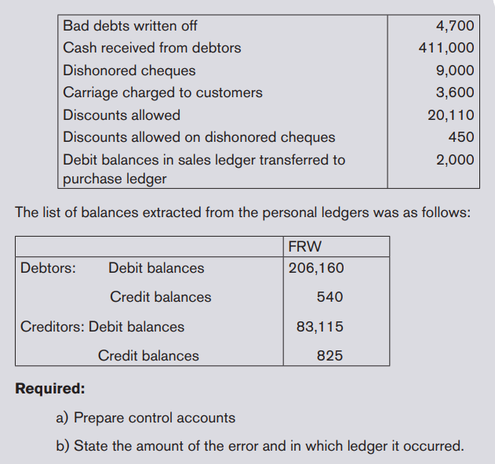Select the 3,600 amount
The height and width of the screenshot is (464, 495).
(x=455, y=92)
